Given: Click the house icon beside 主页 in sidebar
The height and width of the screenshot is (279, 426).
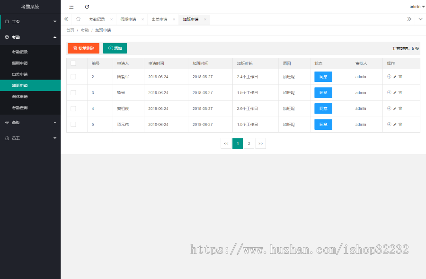Looking at the screenshot, I should (7, 21).
